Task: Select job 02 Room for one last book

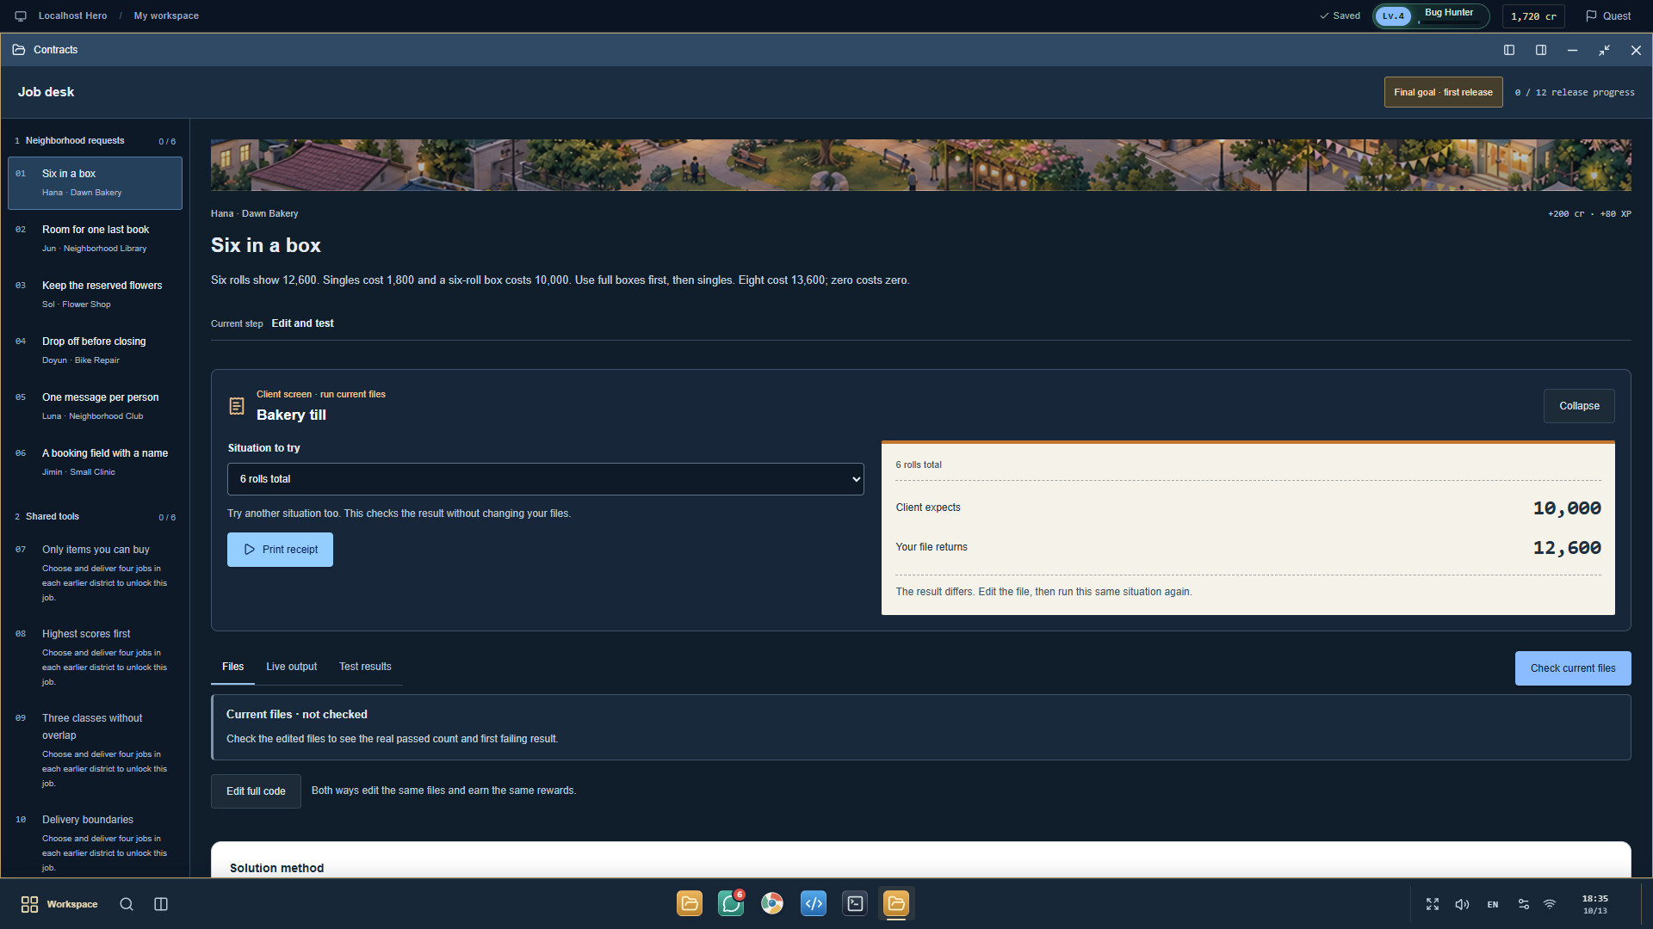Action: tap(95, 238)
